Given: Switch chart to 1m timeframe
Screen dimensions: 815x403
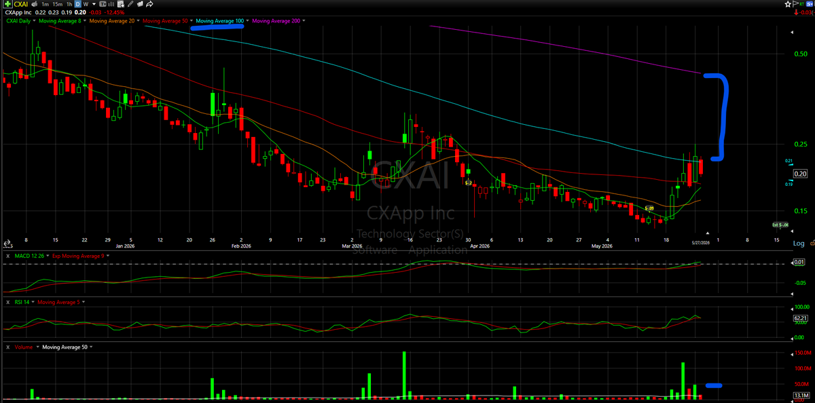Looking at the screenshot, I should click(45, 4).
